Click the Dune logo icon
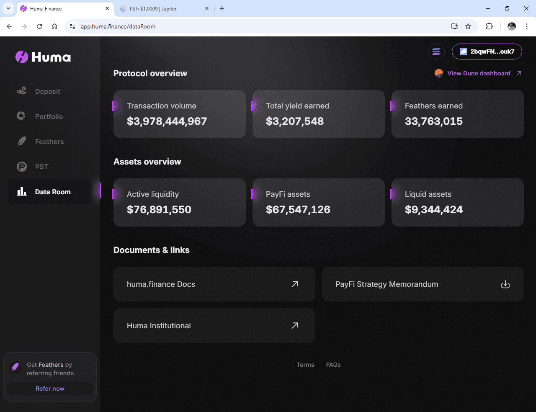 coord(439,73)
